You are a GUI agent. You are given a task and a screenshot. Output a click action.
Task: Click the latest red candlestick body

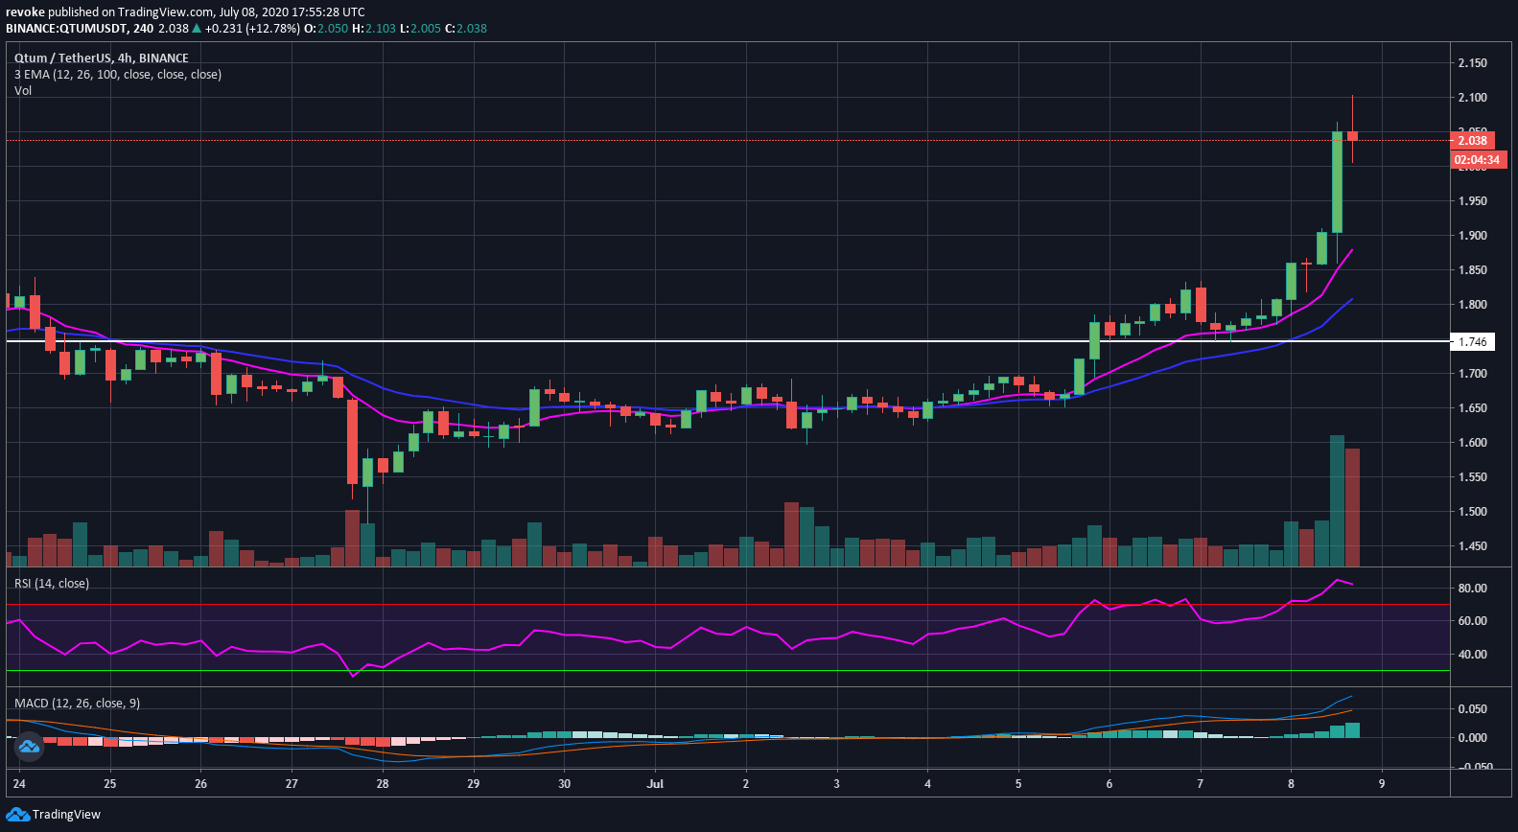click(x=1352, y=136)
